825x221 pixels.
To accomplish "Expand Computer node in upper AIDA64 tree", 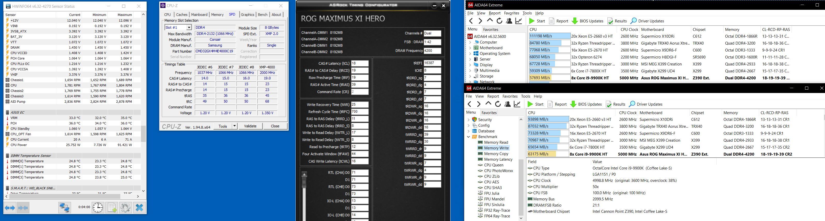I will point(470,42).
